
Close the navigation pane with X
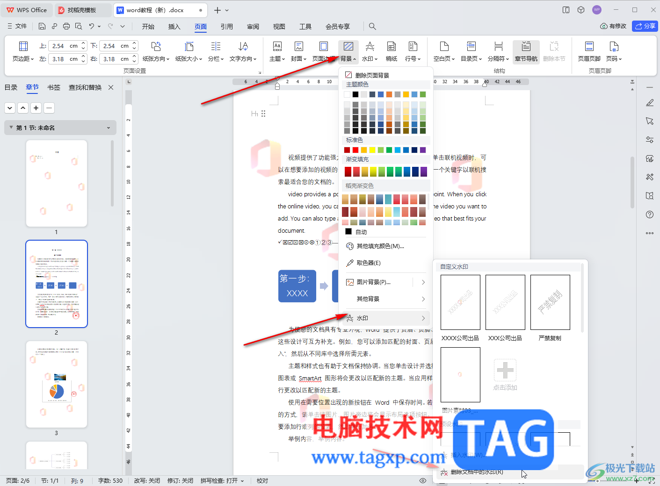(x=111, y=87)
